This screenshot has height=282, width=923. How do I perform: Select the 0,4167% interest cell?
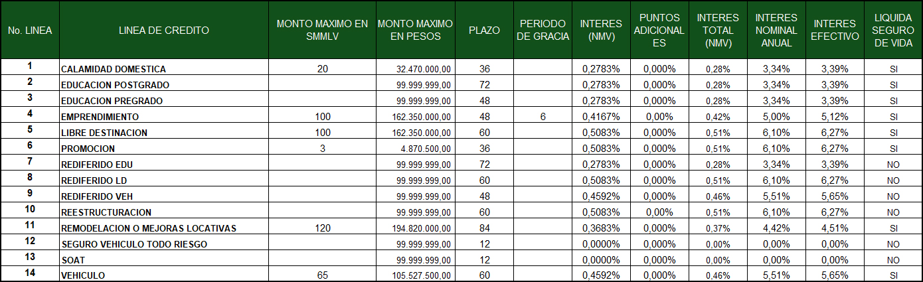[601, 117]
